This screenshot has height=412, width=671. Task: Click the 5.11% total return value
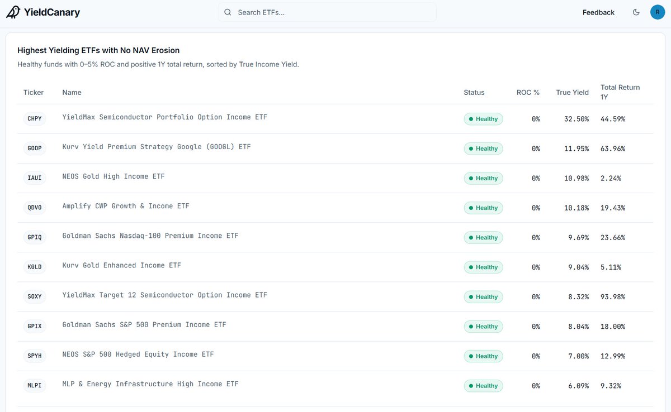pos(611,267)
